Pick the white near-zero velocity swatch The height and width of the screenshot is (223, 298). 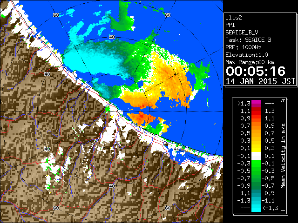256,156
